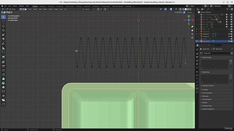234x131 pixels.
Task: Select the Rotate tool
Action: click(x=3, y=30)
